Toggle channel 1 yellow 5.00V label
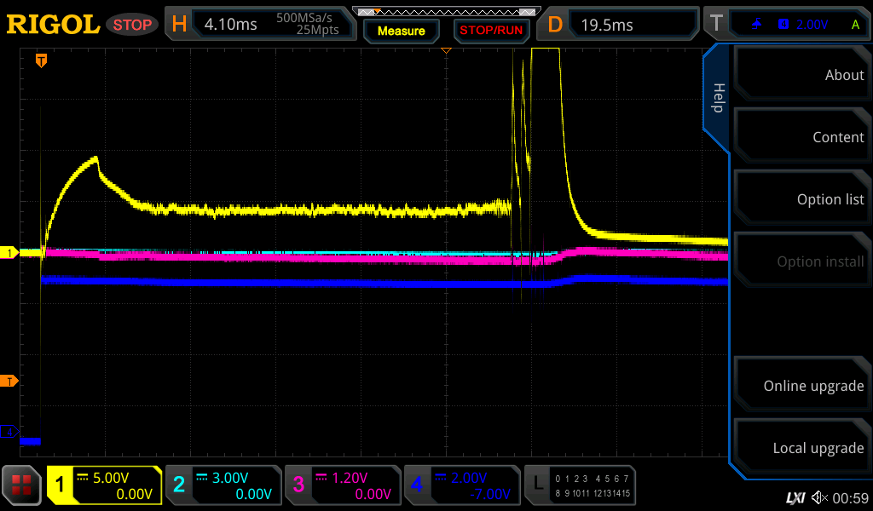The height and width of the screenshot is (511, 873). coord(105,485)
